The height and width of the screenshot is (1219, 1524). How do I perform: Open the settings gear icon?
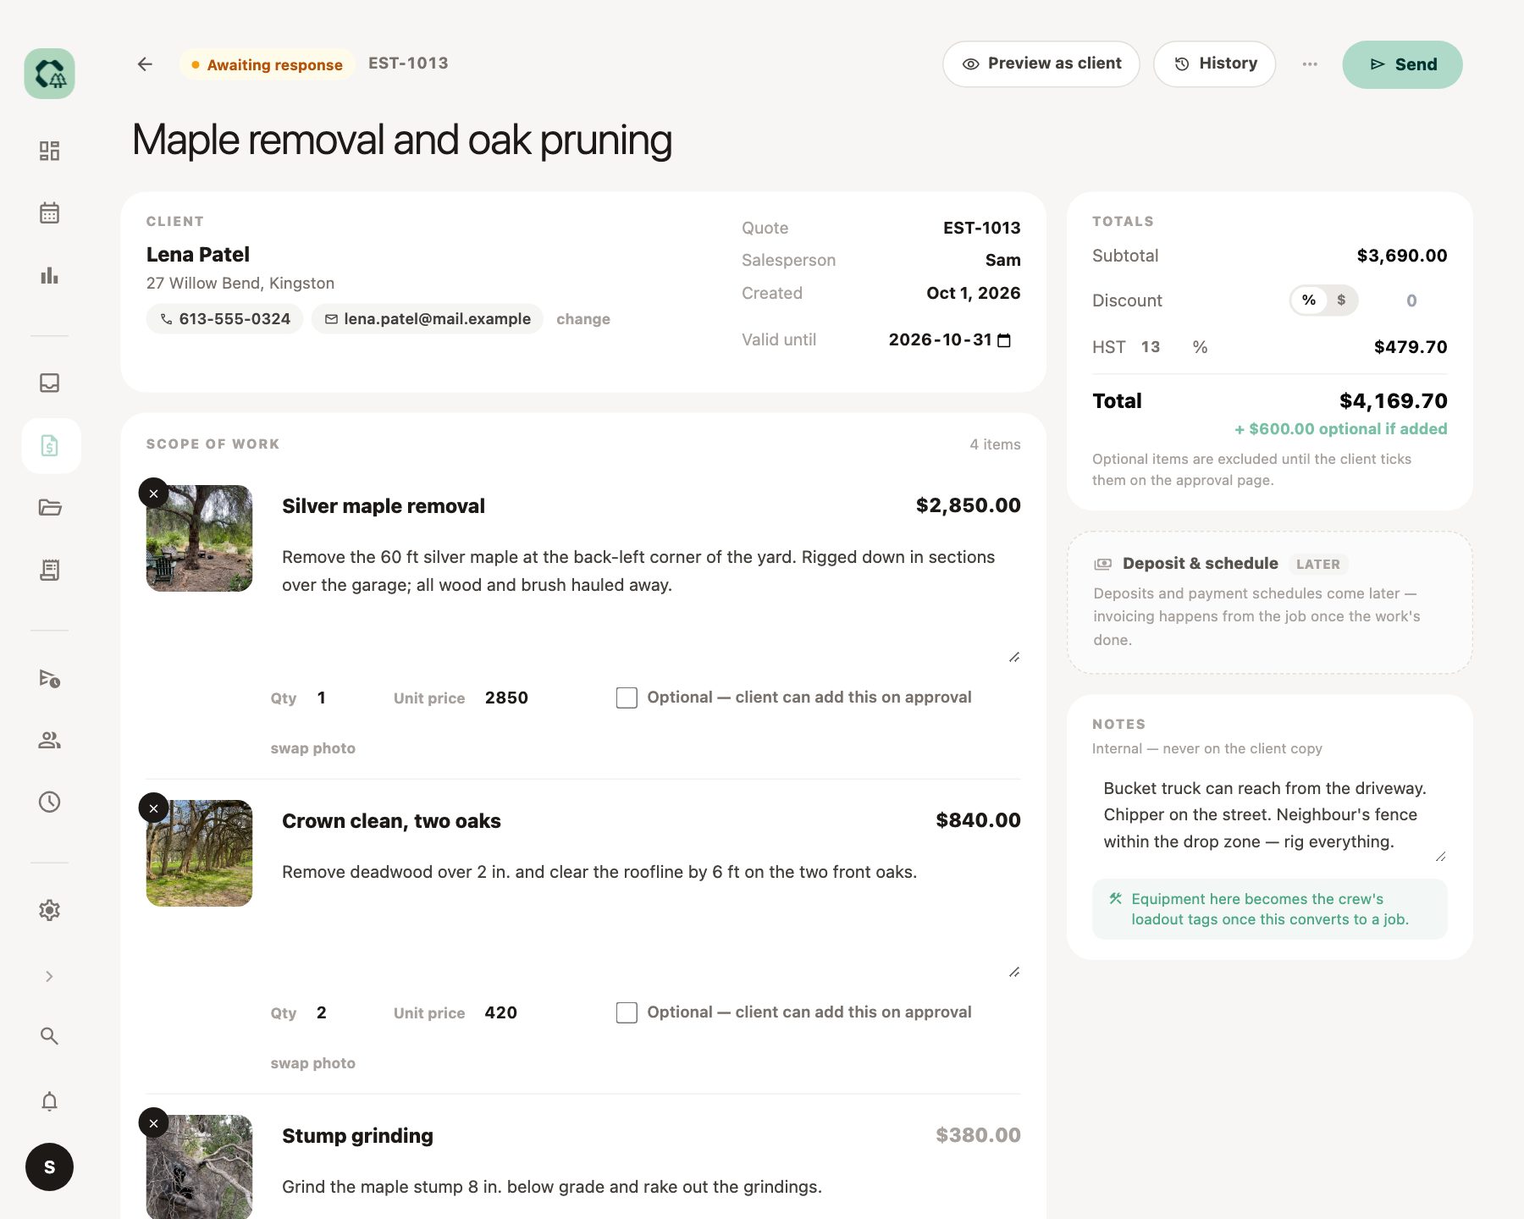point(49,910)
